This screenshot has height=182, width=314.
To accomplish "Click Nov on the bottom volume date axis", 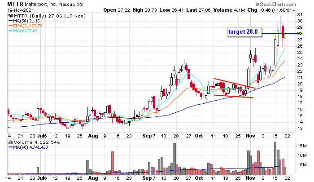I will (250, 178).
